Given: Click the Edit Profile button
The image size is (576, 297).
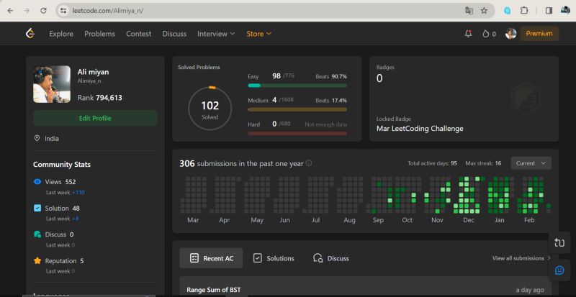Looking at the screenshot, I should [95, 118].
